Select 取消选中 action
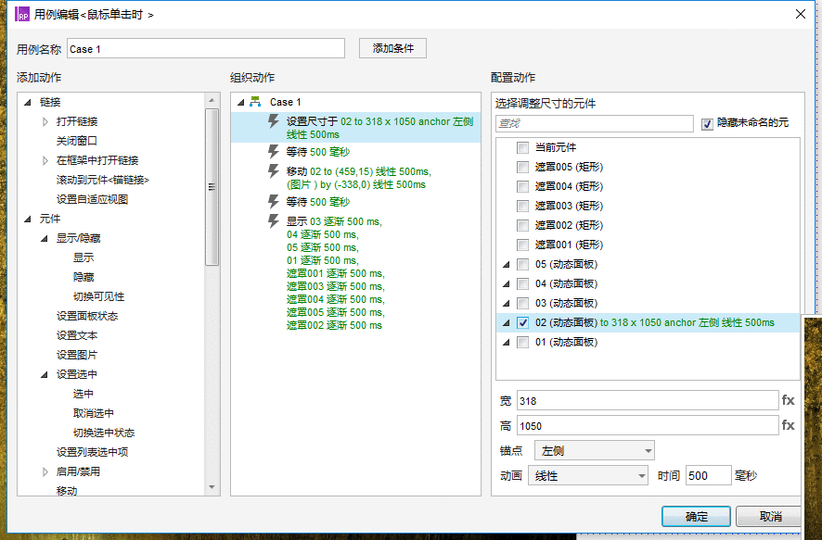822x540 pixels. click(94, 413)
